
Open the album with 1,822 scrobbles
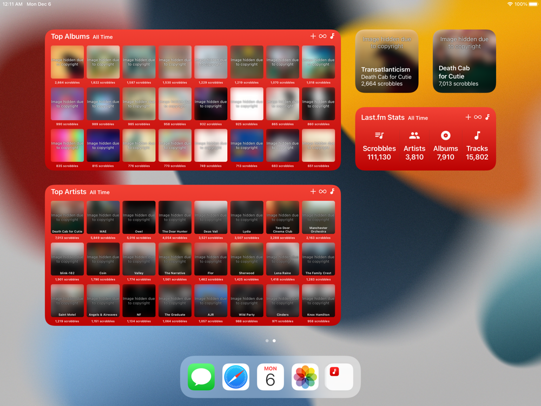[x=103, y=62]
